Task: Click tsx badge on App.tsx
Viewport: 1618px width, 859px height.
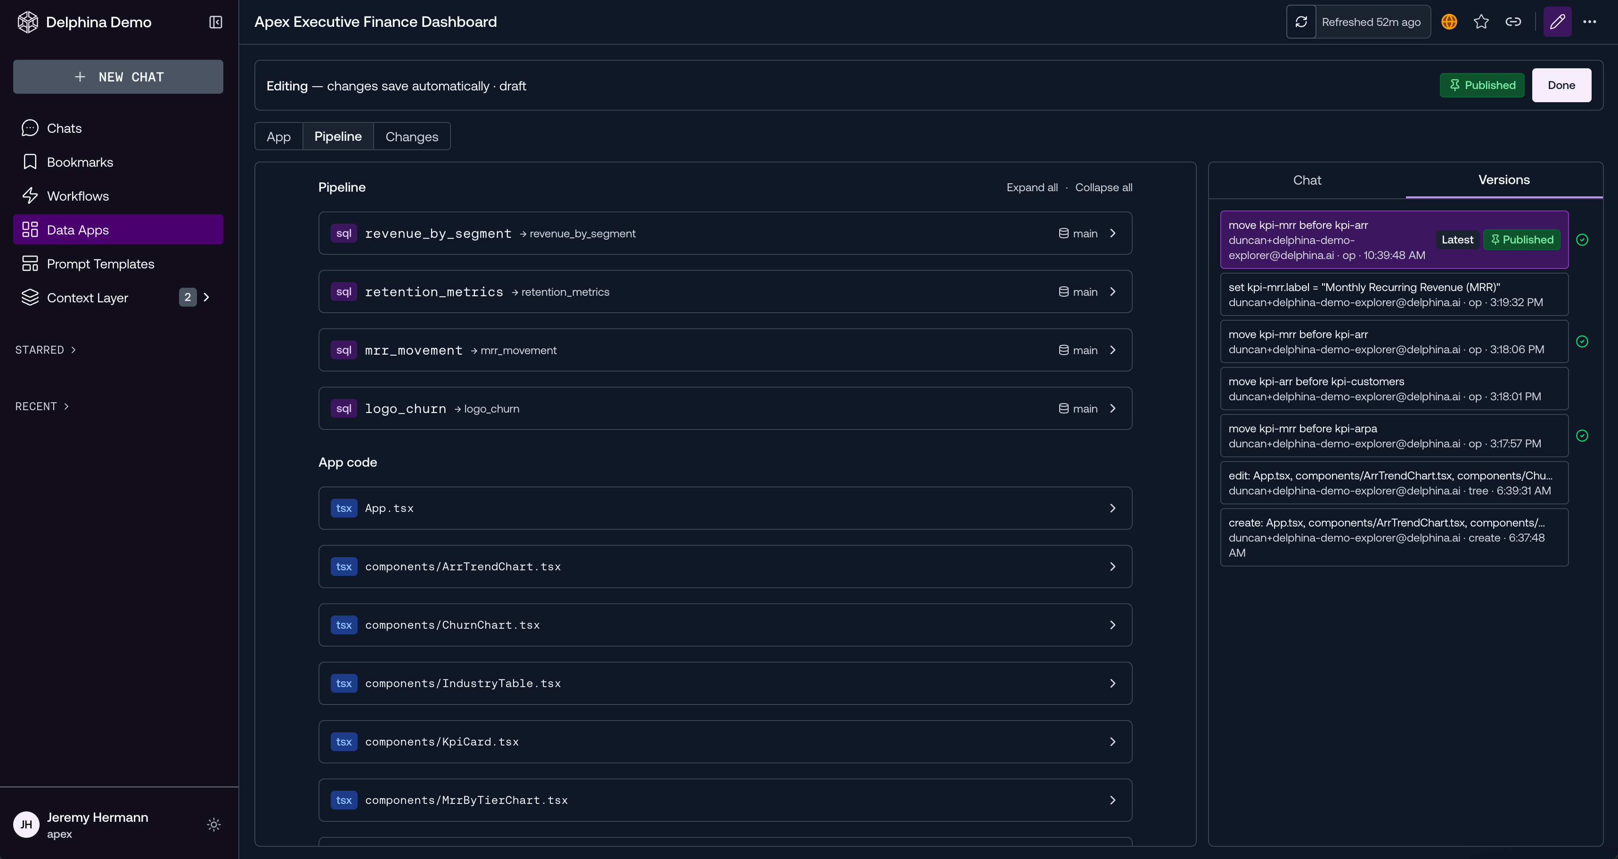Action: [x=343, y=508]
